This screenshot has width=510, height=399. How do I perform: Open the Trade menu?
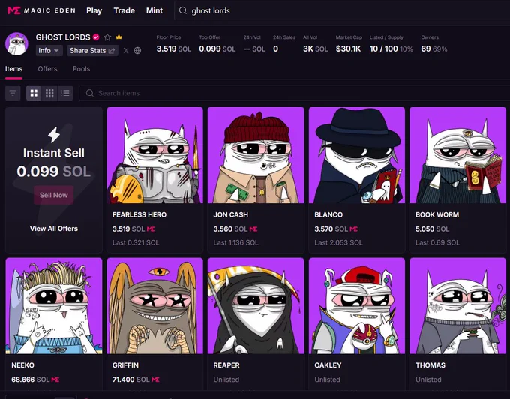(x=124, y=10)
